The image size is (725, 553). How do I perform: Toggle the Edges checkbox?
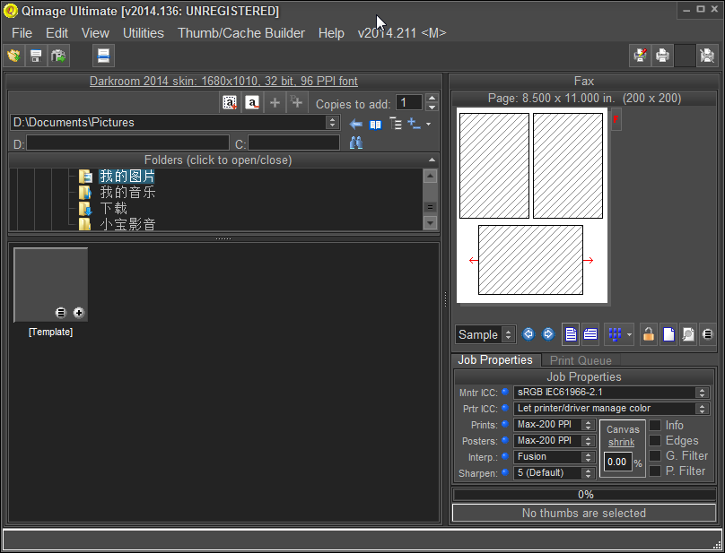pos(656,440)
